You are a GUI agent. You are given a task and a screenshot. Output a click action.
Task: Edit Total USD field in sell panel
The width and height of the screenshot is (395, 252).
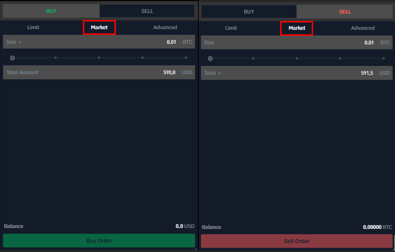point(296,73)
